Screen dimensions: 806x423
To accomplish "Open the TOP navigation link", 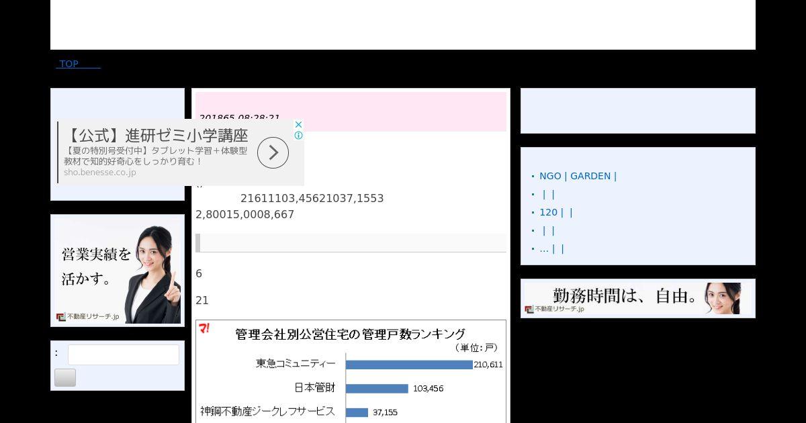I will tap(78, 64).
